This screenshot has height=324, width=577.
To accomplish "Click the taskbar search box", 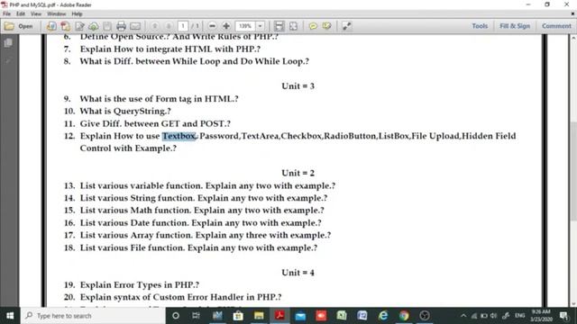I will [93, 316].
